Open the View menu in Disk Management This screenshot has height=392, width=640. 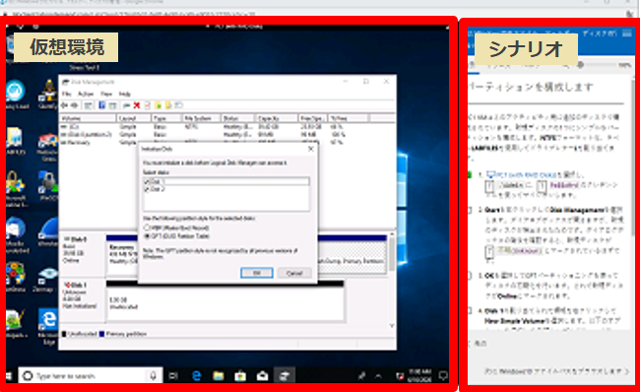(x=106, y=94)
